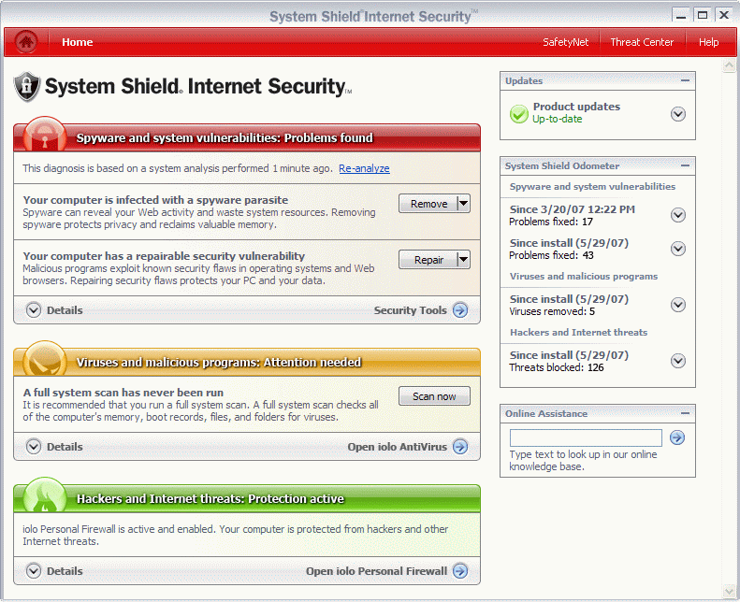
Task: Expand Details under Spyware and system vulnerabilities
Action: (x=35, y=310)
